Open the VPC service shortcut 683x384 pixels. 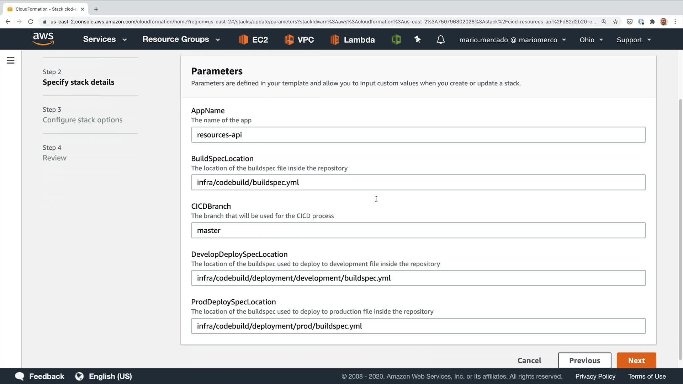(x=299, y=39)
